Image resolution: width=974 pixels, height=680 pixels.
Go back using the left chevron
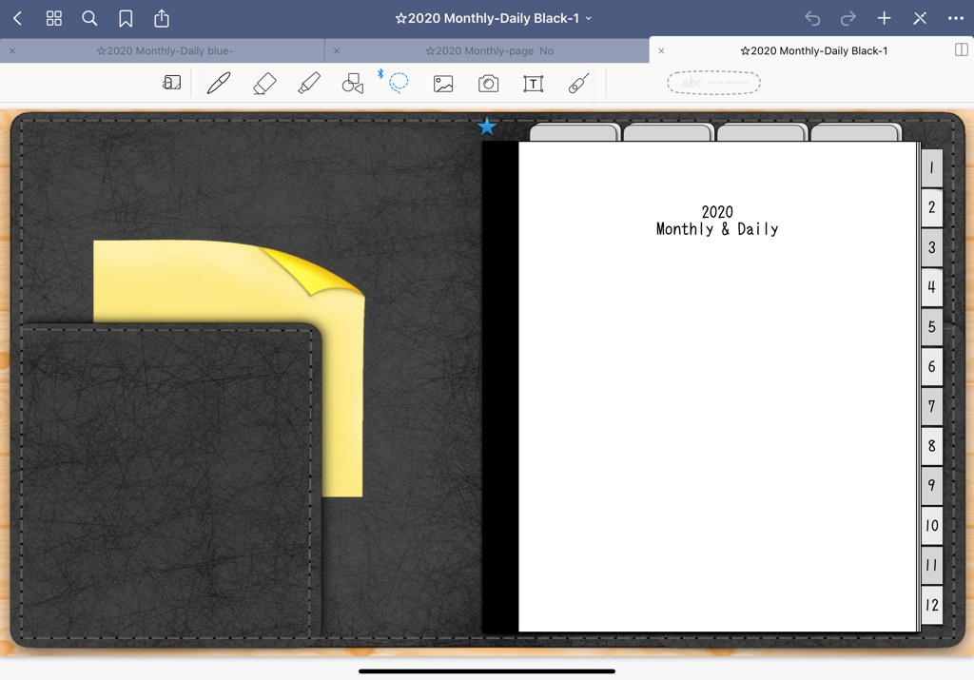(x=17, y=19)
